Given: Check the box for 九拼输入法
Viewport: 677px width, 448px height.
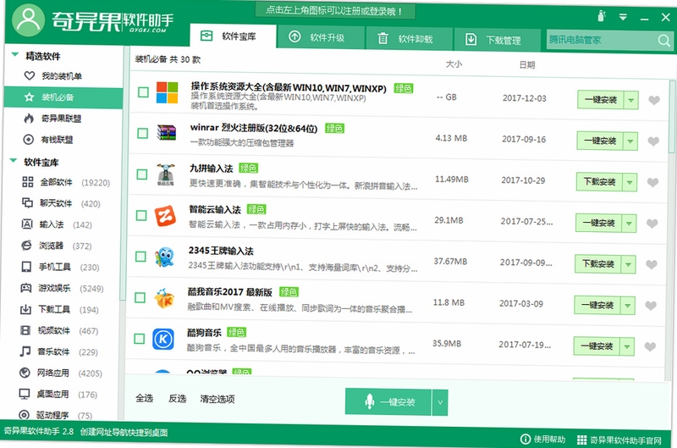Looking at the screenshot, I should [142, 174].
